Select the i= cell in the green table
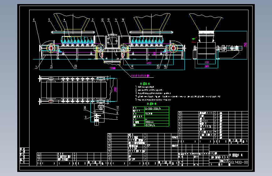Image resolution: width=272 pixels, height=176 pixels. click(157, 119)
